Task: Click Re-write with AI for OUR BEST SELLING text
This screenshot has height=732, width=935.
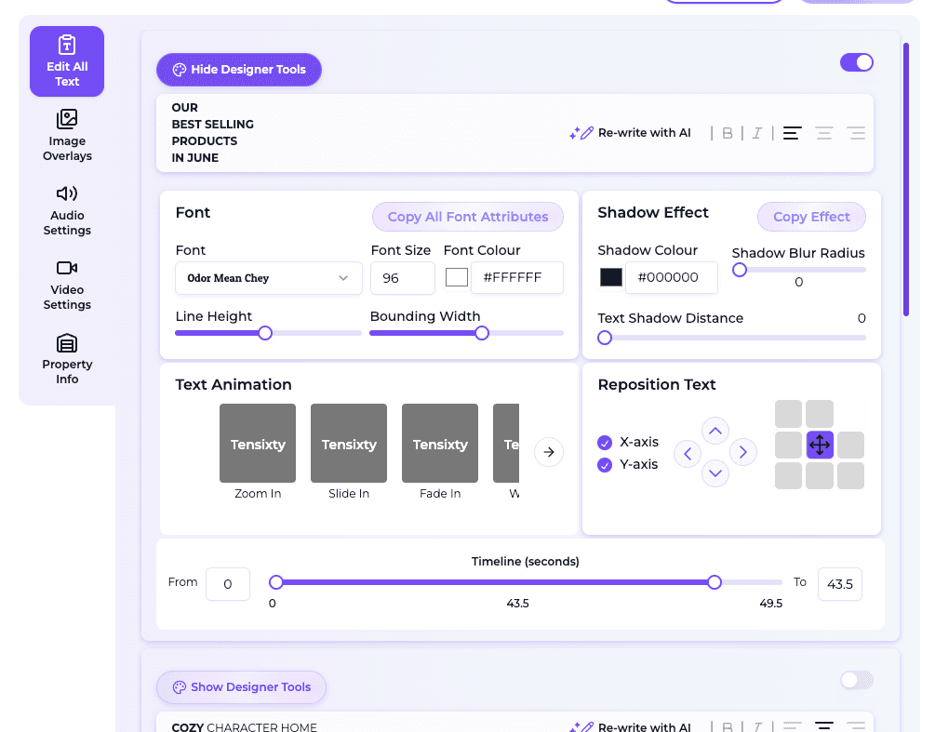Action: click(x=630, y=133)
